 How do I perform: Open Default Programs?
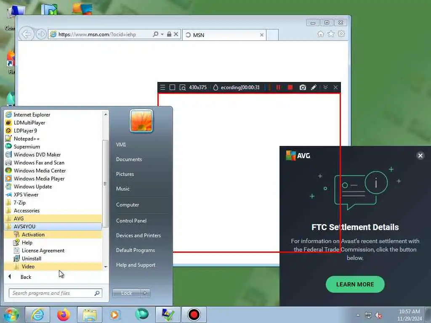pos(136,250)
